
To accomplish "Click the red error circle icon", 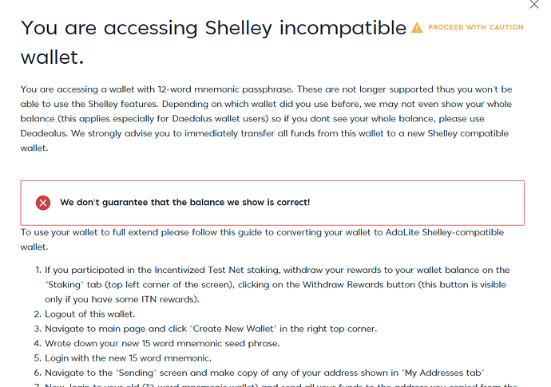I will (43, 203).
